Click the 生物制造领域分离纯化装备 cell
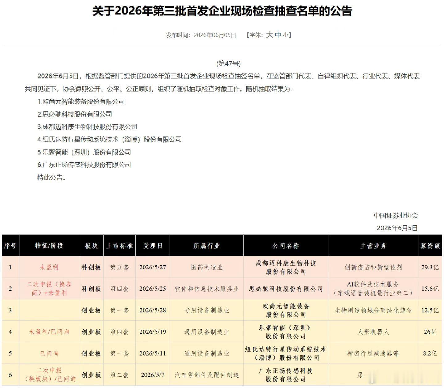 pyautogui.click(x=373, y=311)
